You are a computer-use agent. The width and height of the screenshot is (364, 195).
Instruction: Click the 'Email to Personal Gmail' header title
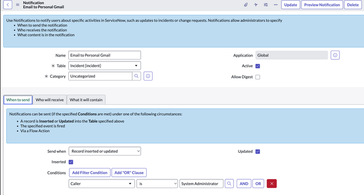click(x=43, y=7)
